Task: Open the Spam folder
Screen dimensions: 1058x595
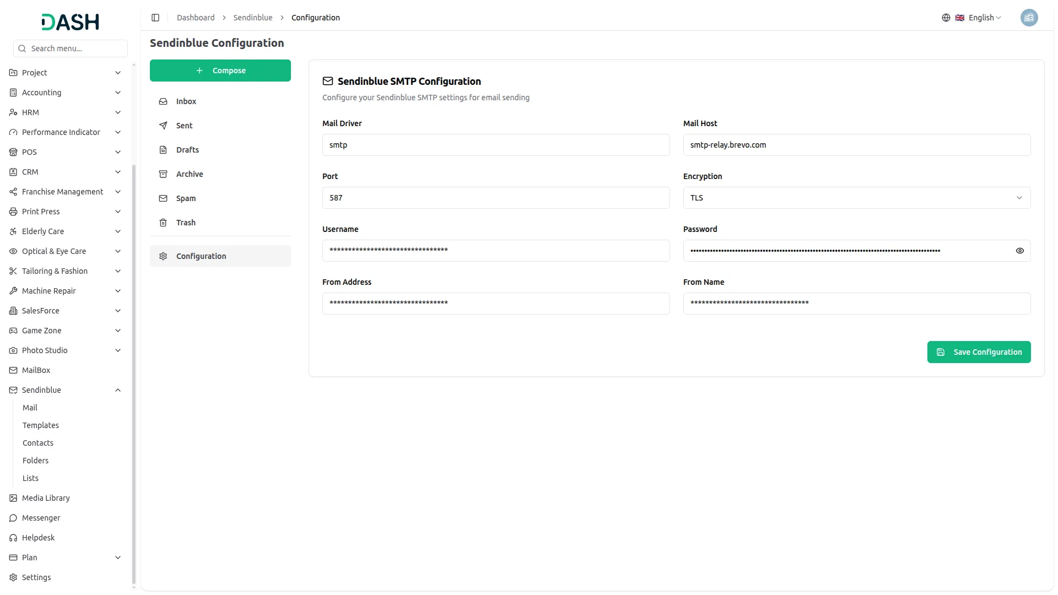Action: [185, 198]
